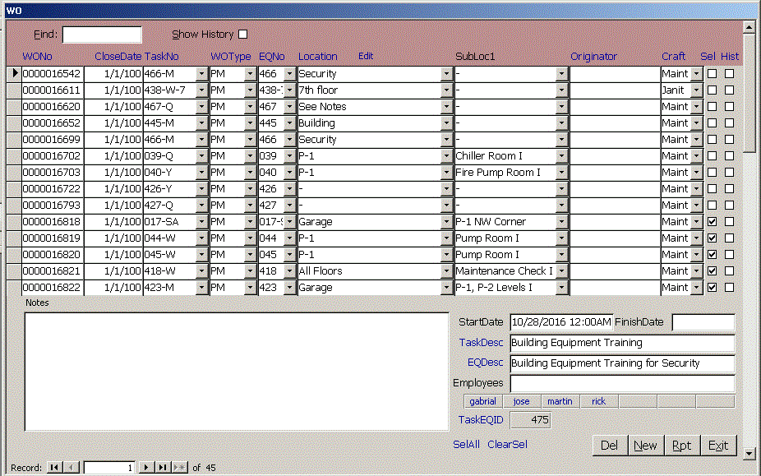Open Location dropdown for 7th floor row

(x=446, y=90)
